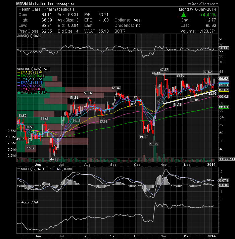Click the 58.73 price label
235x239 pixels.
click(177, 105)
